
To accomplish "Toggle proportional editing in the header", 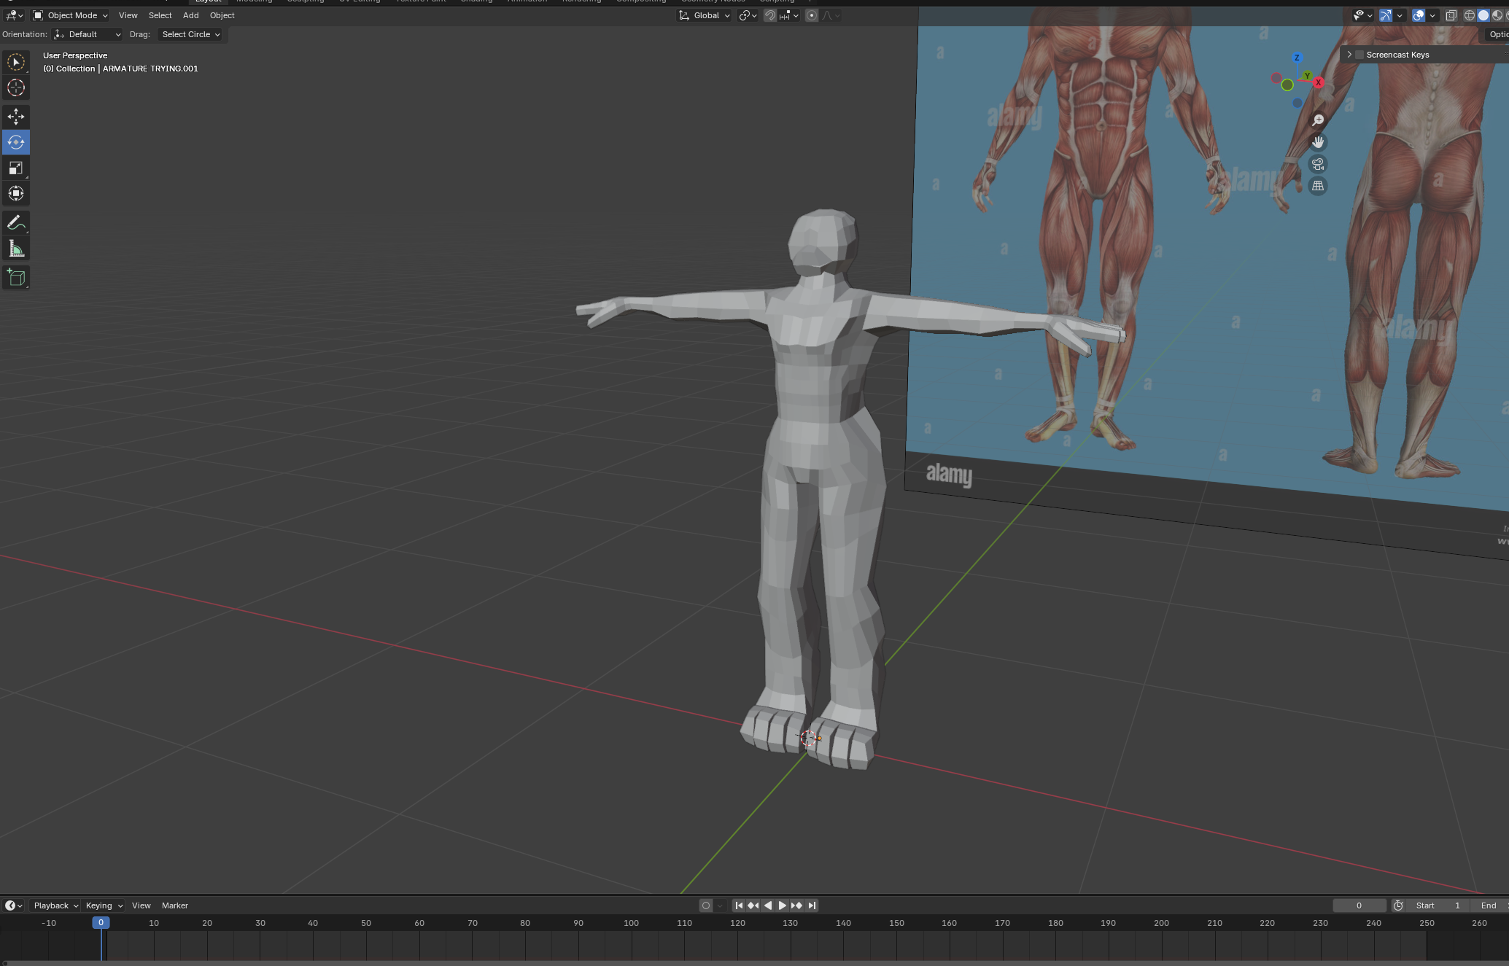I will pos(812,15).
